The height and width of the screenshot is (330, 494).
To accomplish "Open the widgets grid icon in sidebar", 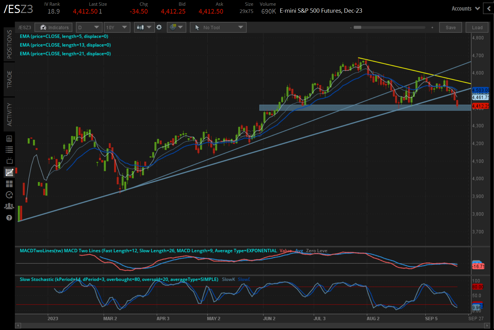I will (9, 184).
